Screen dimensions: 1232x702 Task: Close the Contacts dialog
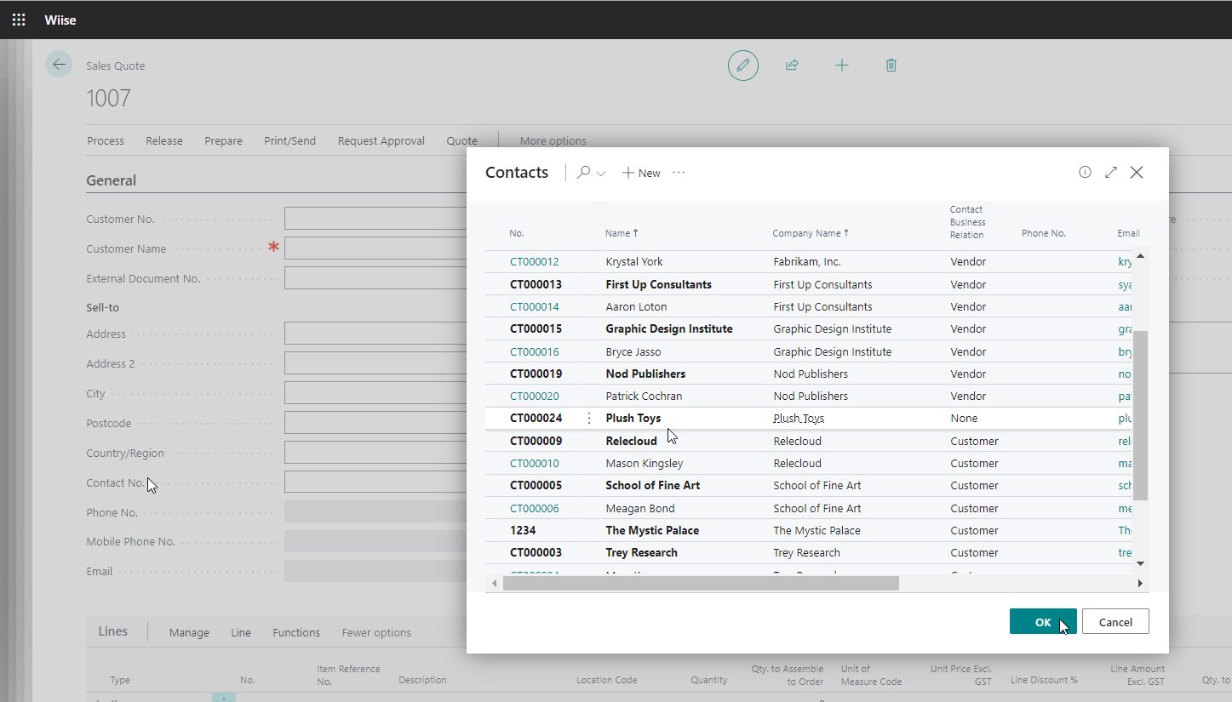coord(1137,172)
